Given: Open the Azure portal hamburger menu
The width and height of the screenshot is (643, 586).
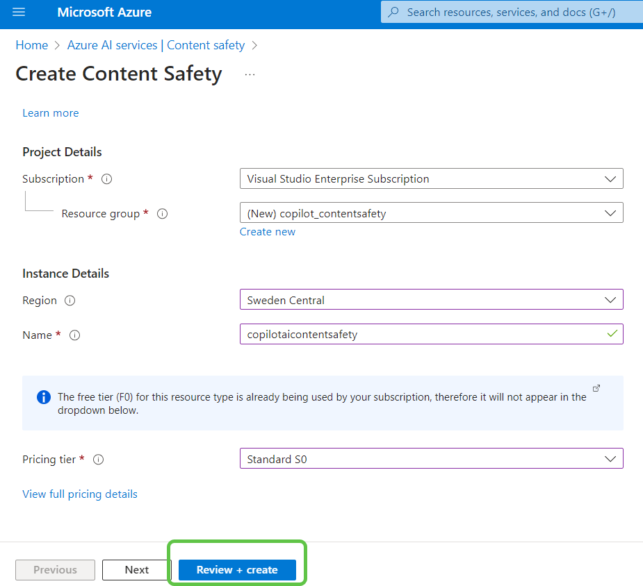Looking at the screenshot, I should [19, 12].
